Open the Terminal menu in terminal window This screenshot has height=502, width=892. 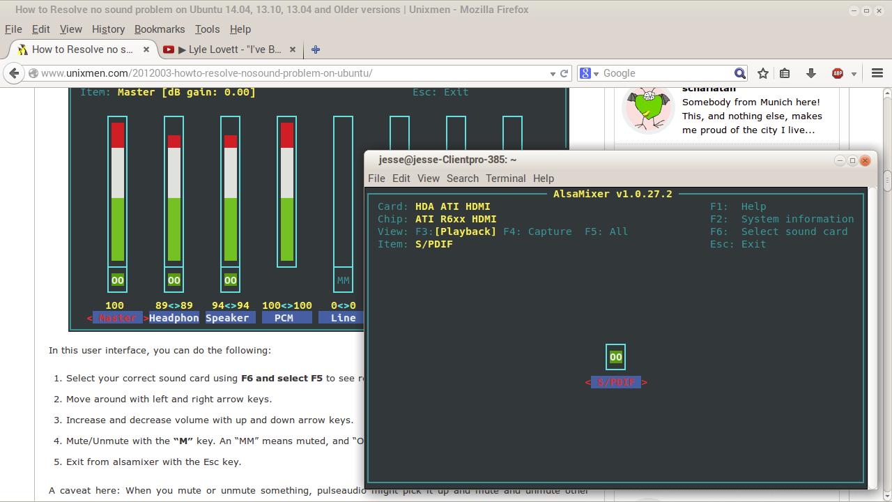click(505, 178)
